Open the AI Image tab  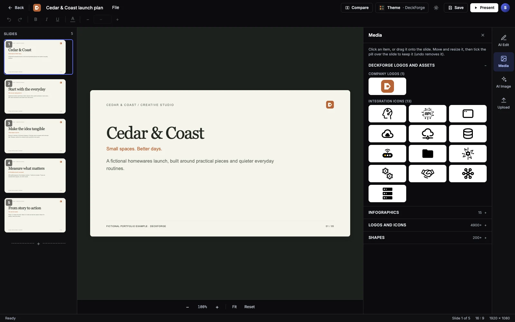503,82
